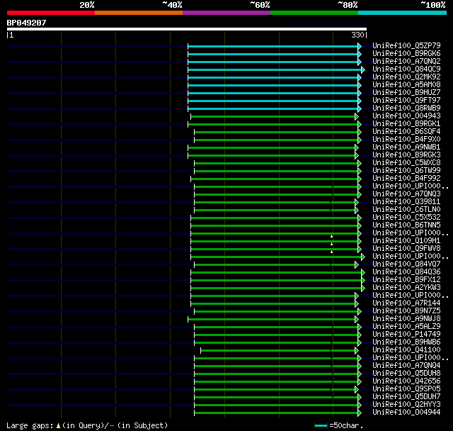The width and height of the screenshot is (453, 431).
Task: Select the UniRef100_Q84Q36 label
Action: pos(406,272)
